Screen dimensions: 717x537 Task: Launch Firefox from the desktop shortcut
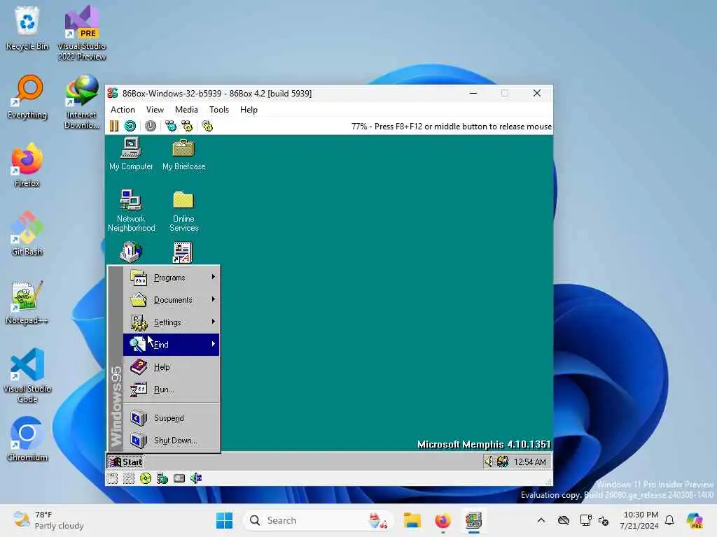coord(27,165)
